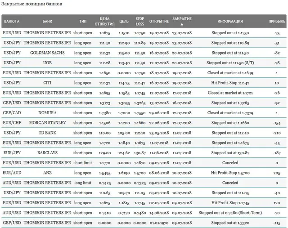This screenshot has height=228, width=288.
Task: Click open price 129.00
Action: point(105,153)
